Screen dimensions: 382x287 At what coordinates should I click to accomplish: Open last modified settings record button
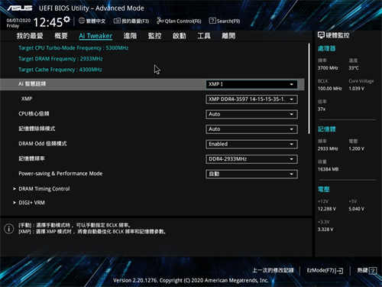click(x=273, y=270)
